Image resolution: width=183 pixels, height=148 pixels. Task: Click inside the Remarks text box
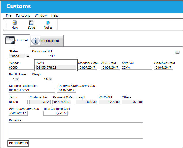click(x=76, y=131)
